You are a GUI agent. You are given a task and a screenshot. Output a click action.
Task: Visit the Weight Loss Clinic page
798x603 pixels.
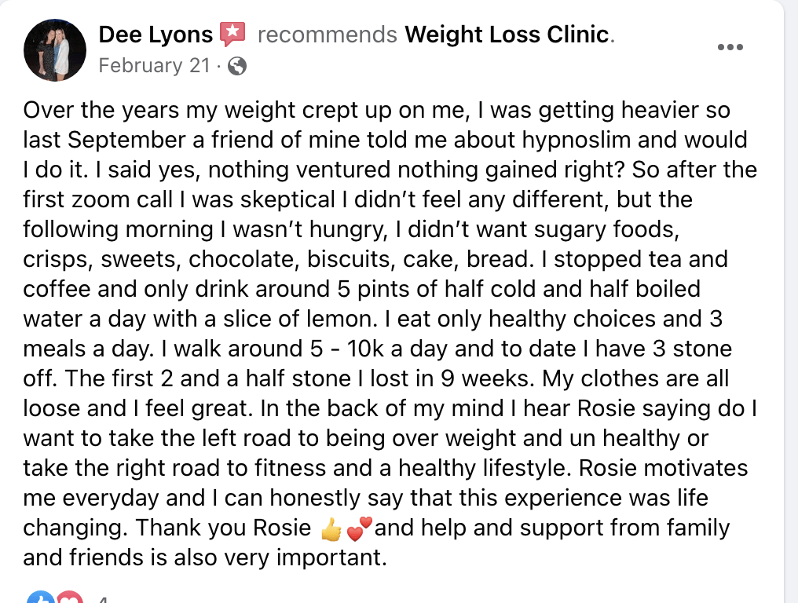[507, 35]
